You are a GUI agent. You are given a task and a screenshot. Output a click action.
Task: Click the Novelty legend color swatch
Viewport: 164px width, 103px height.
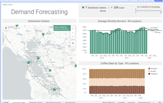149,71
